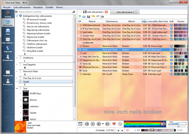Open the Narzędzia menu

point(38,7)
